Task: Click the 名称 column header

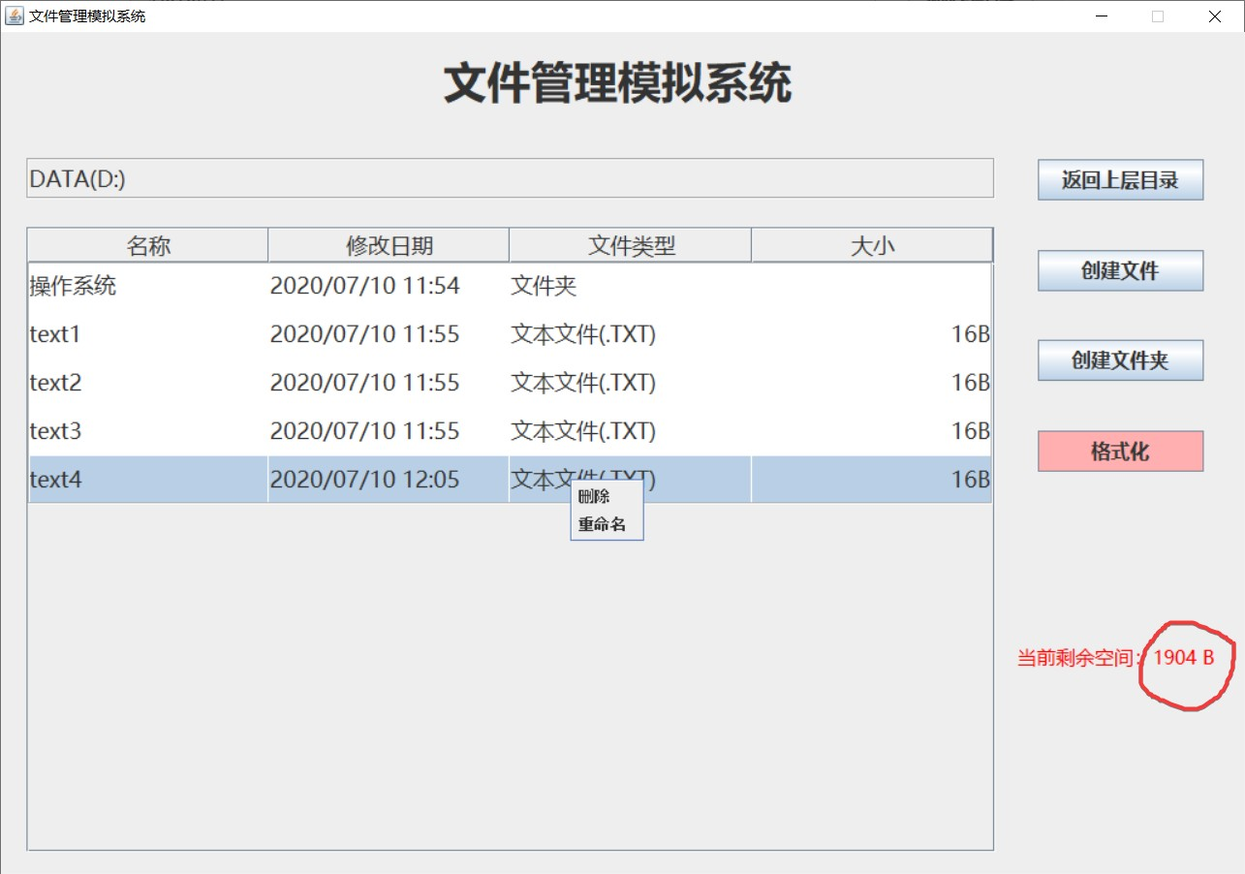Action: click(148, 246)
